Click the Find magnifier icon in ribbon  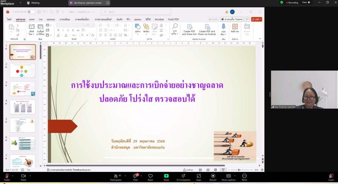point(175,26)
